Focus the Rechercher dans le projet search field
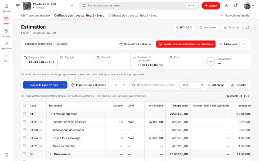The width and height of the screenshot is (259, 161). pyautogui.click(x=139, y=6)
